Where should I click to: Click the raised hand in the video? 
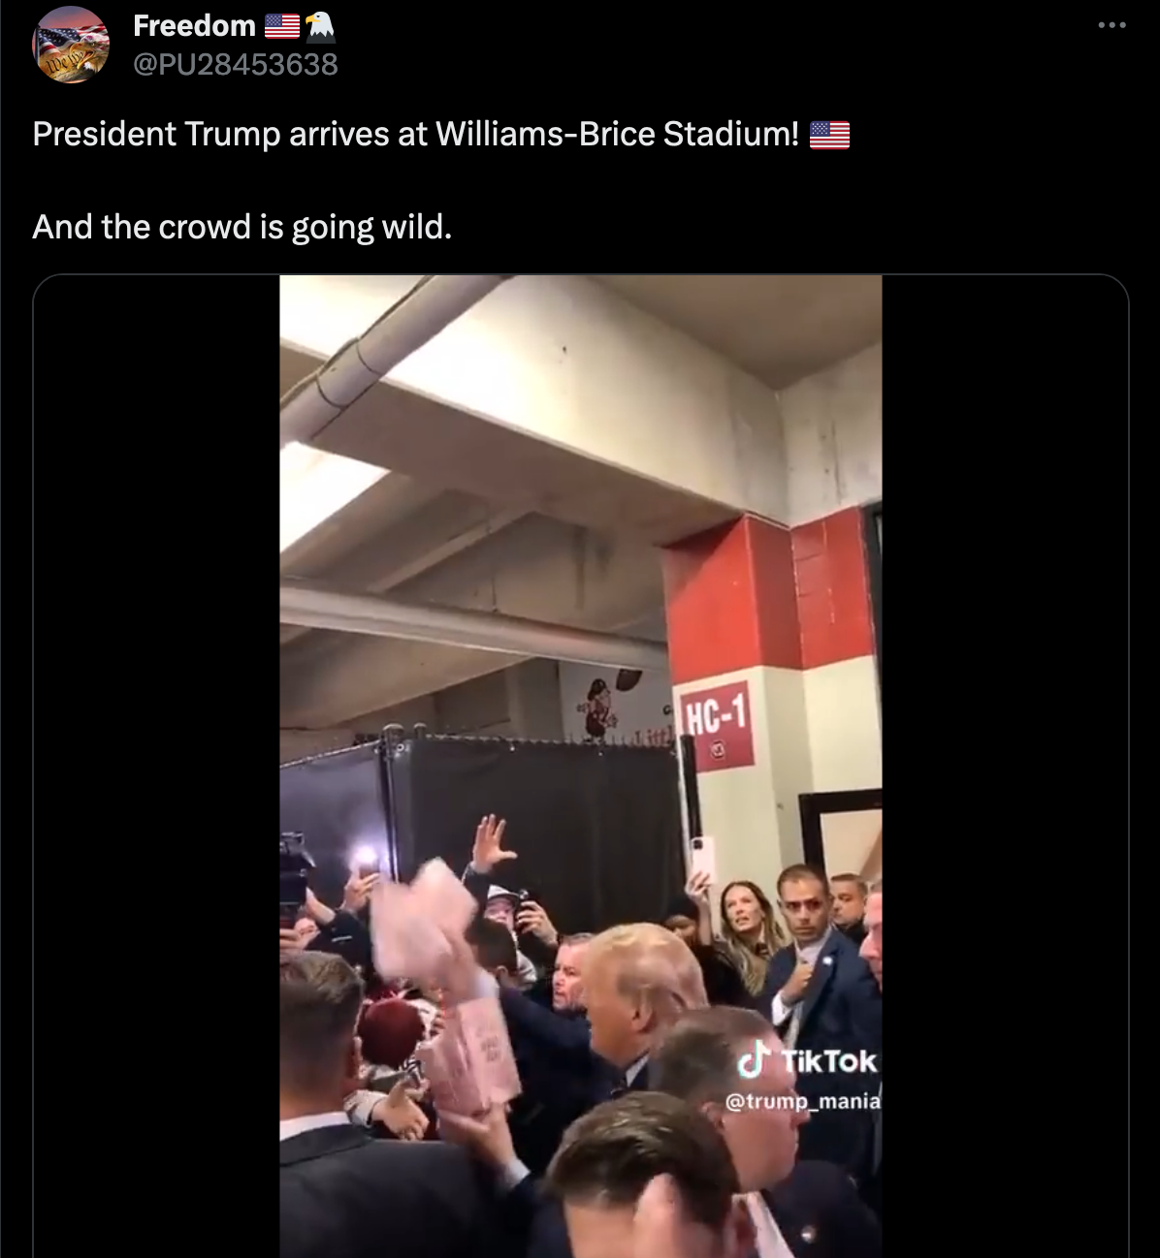point(492,841)
